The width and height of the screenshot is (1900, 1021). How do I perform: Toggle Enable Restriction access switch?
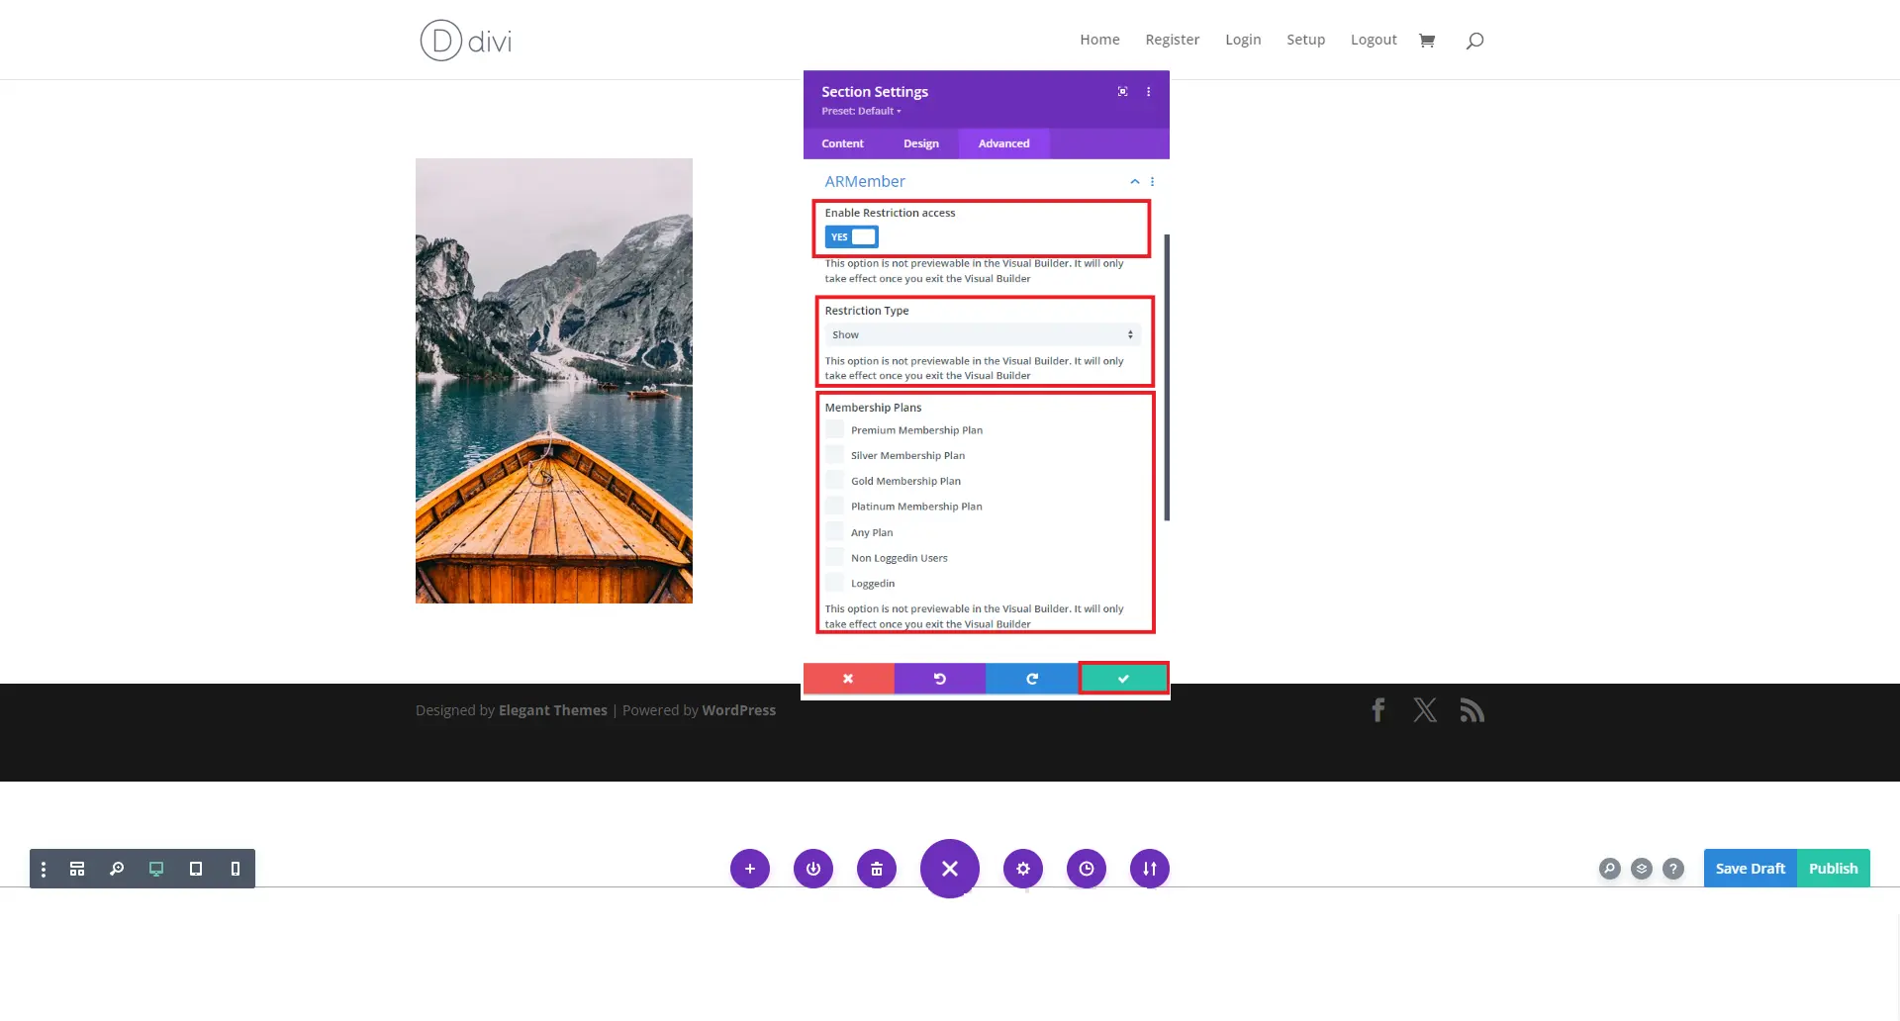852,236
